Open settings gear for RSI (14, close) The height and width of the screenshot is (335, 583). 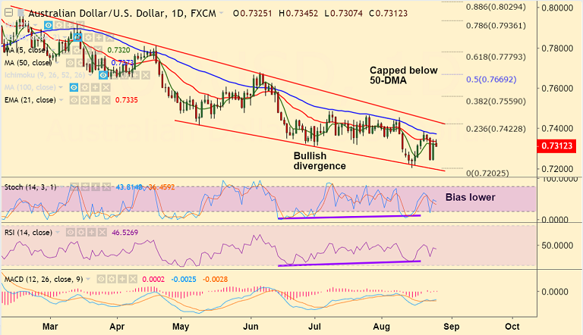80,233
